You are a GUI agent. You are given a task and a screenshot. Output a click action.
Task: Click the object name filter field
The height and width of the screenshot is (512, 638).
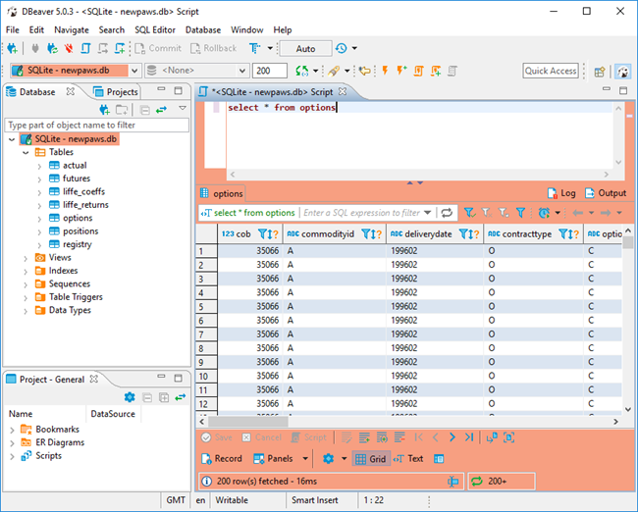[97, 125]
